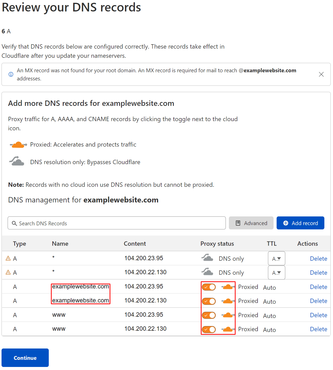Click www name in 104.200.22.130 row
The image size is (333, 370).
59,329
